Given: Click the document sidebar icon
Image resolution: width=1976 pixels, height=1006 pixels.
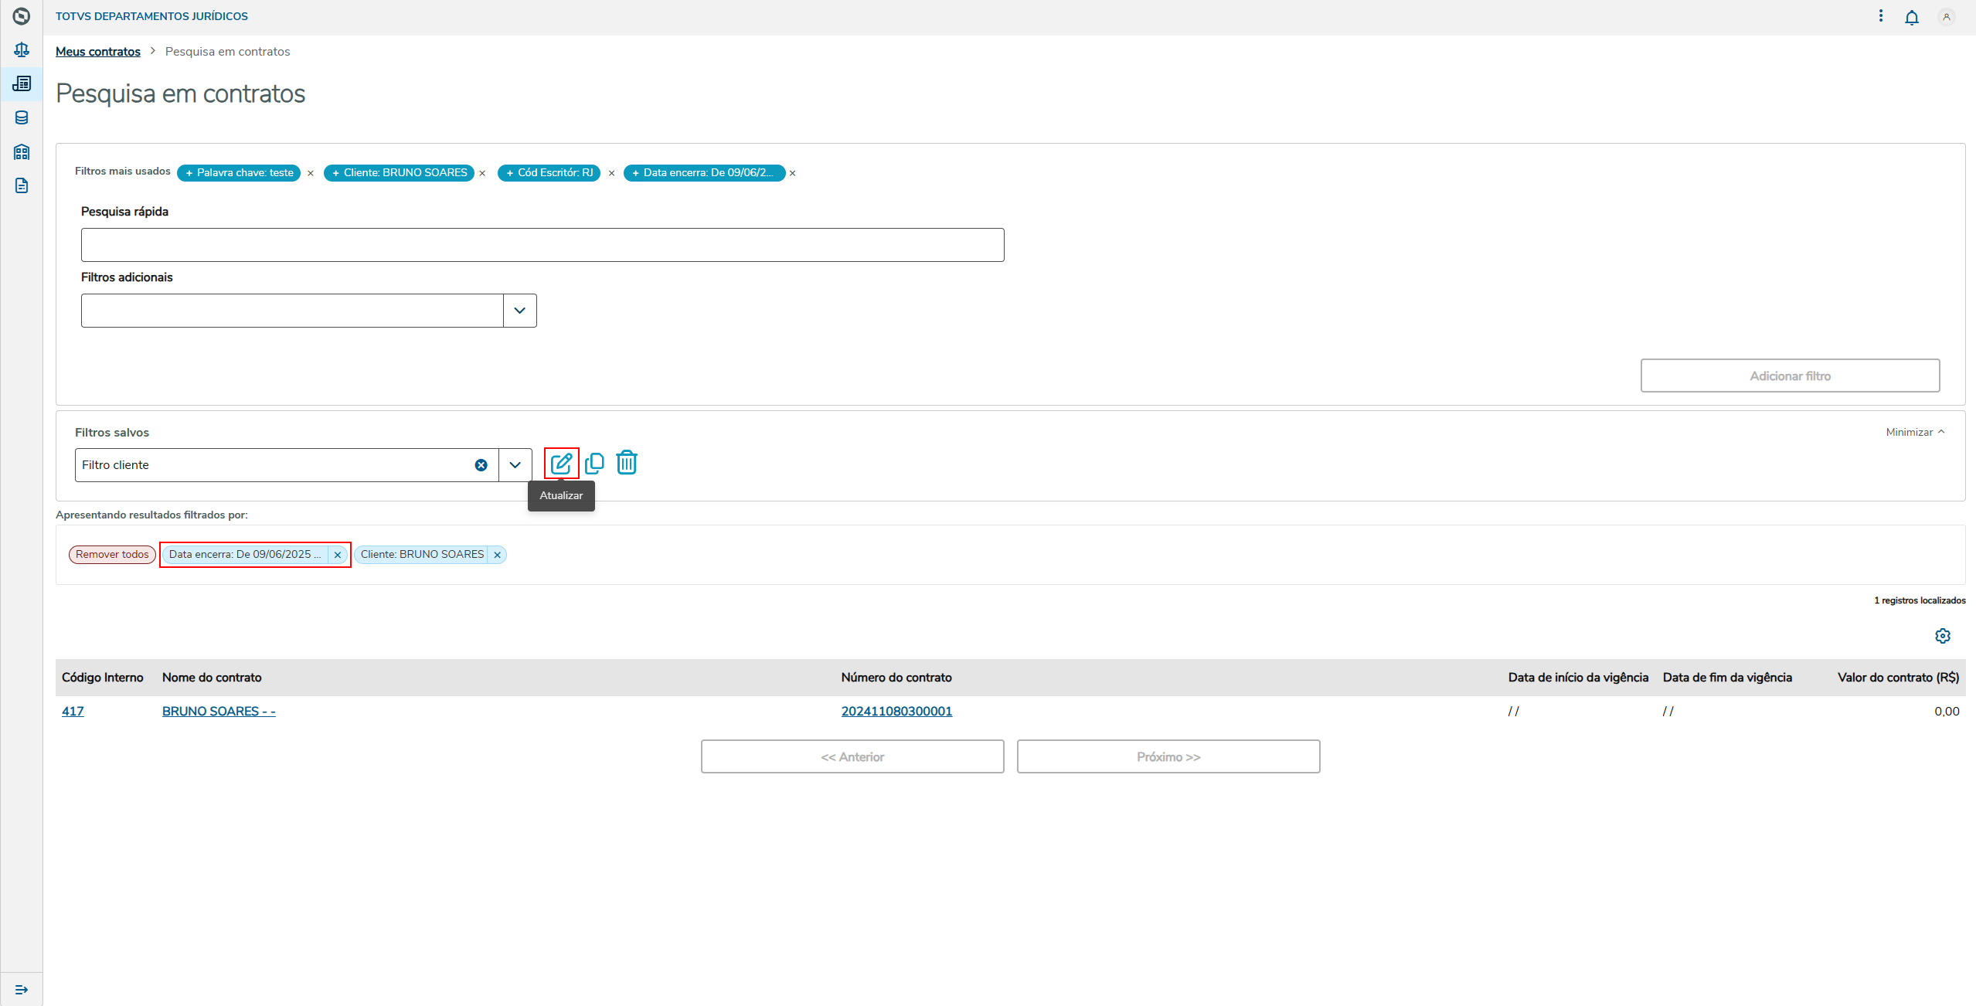Looking at the screenshot, I should click(x=22, y=185).
